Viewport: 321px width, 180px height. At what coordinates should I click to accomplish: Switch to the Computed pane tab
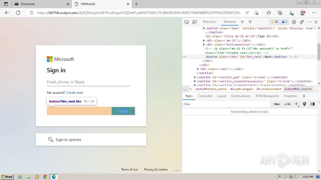(205, 96)
